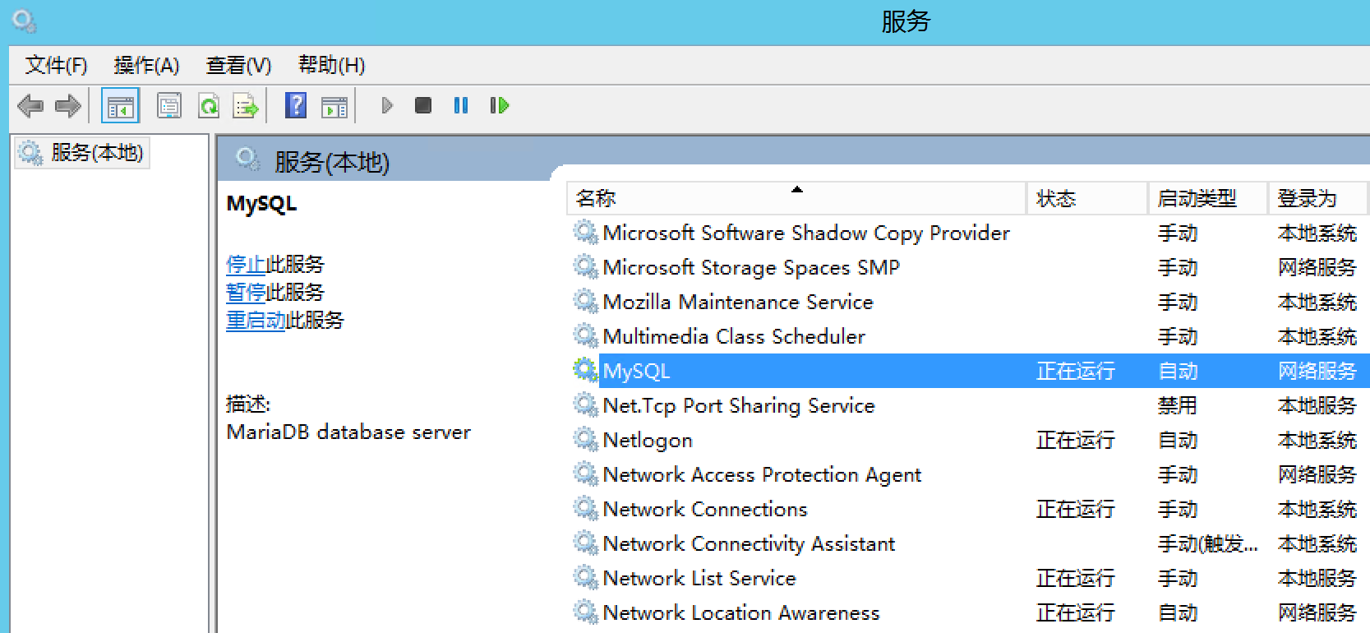
Task: Click gear icon of Net.Tcp Port Sharing Service
Action: pyautogui.click(x=585, y=404)
